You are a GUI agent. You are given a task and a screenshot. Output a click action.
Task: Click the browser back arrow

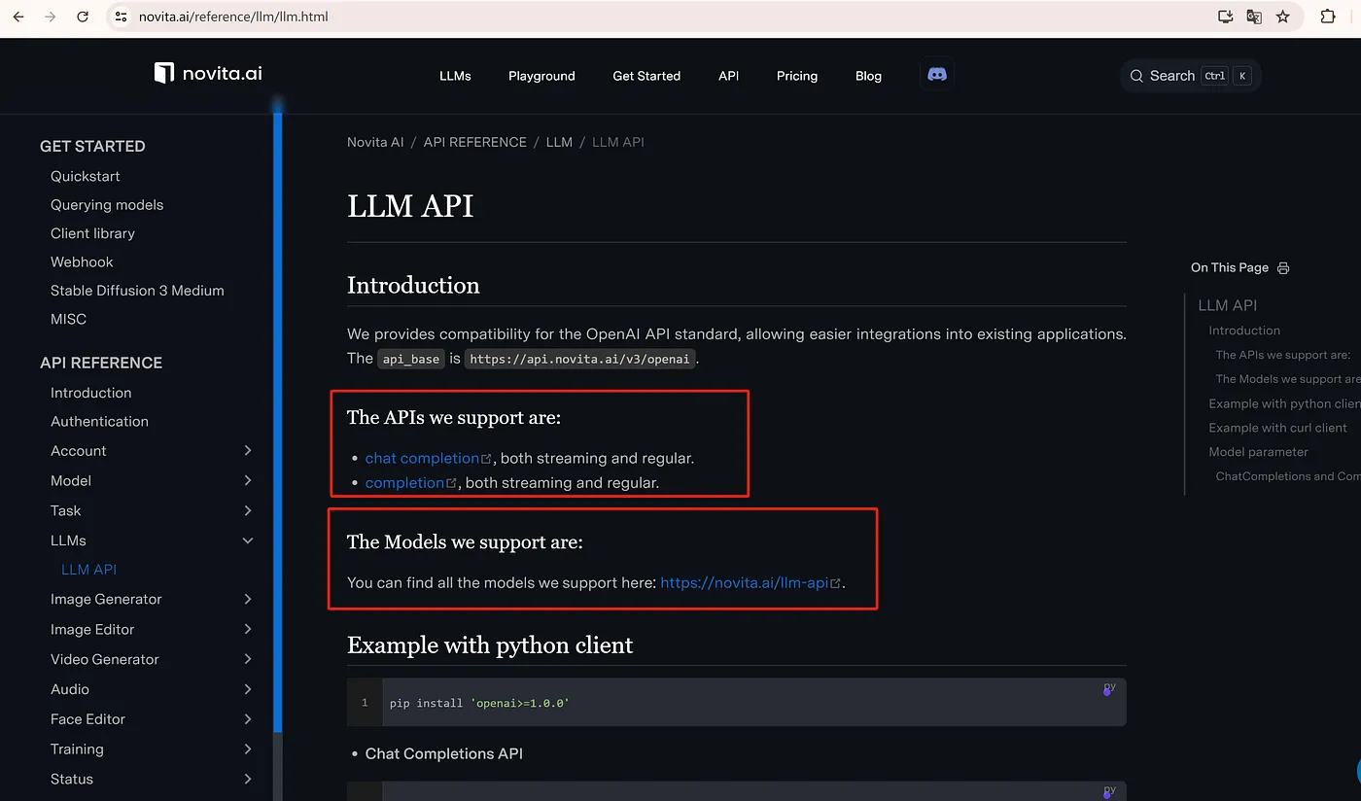pyautogui.click(x=18, y=17)
